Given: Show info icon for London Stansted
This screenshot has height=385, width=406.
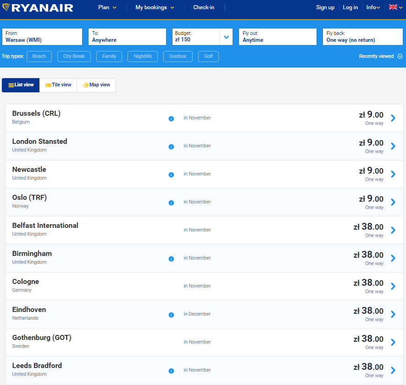Looking at the screenshot, I should [x=171, y=147].
